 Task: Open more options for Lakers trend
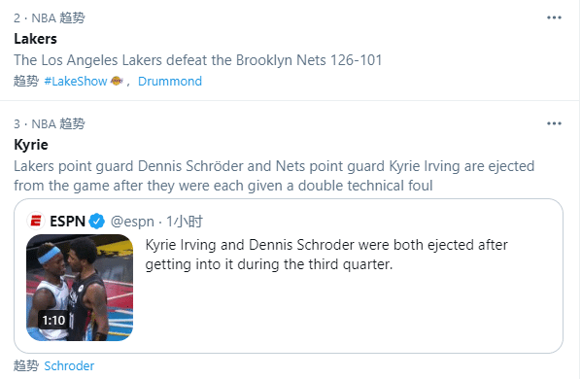[554, 17]
